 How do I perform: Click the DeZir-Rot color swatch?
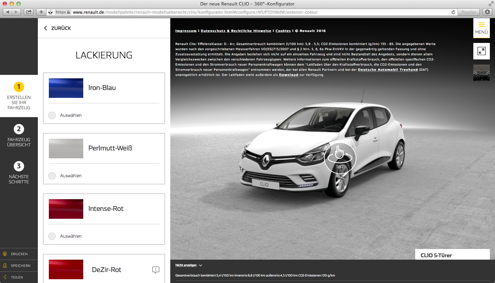pyautogui.click(x=66, y=269)
